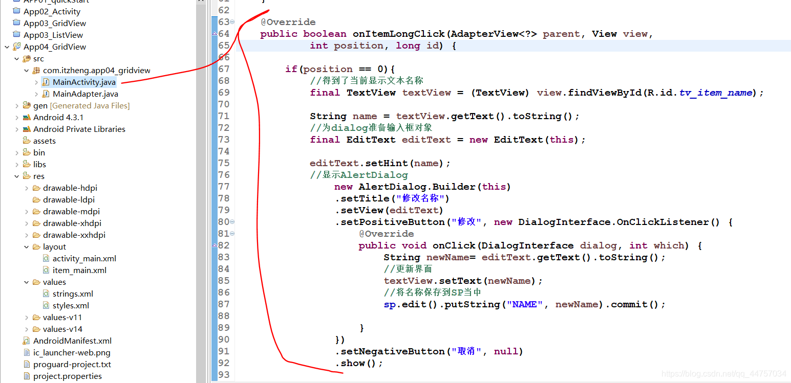Click the gen folder icon
Viewport: 791px width, 383px height.
click(27, 105)
